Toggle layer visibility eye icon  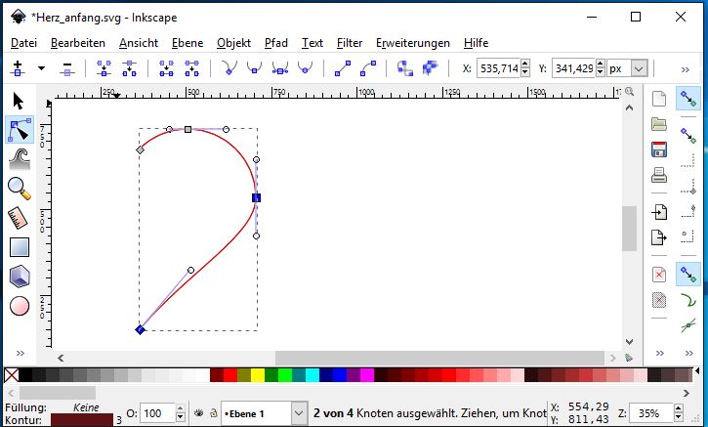(198, 413)
